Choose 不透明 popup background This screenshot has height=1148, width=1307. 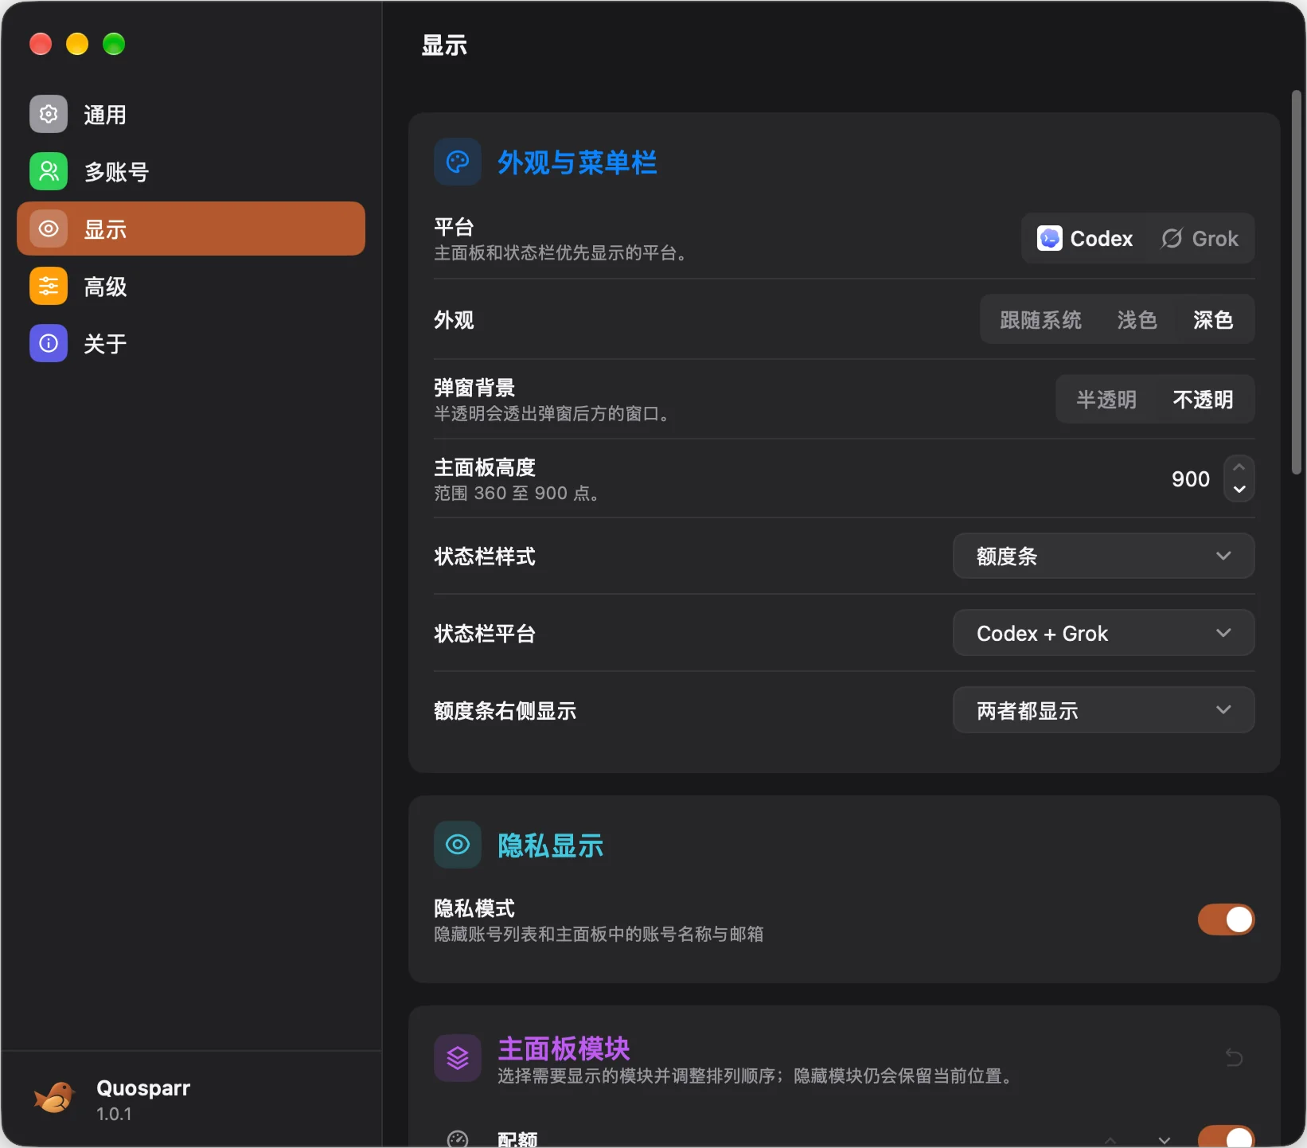[x=1203, y=400]
